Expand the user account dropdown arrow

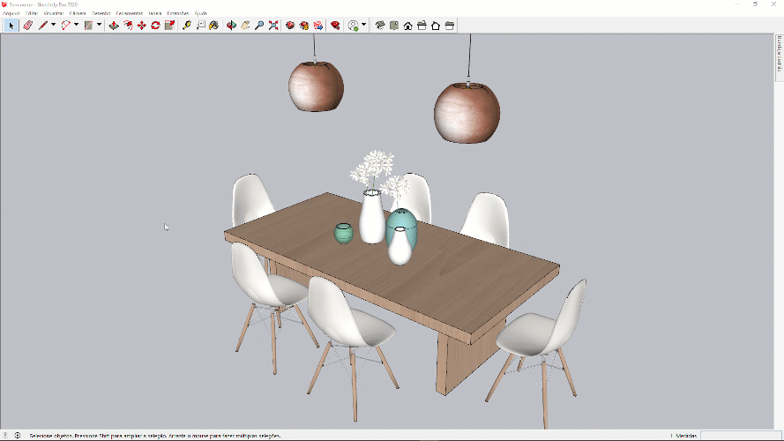click(363, 25)
